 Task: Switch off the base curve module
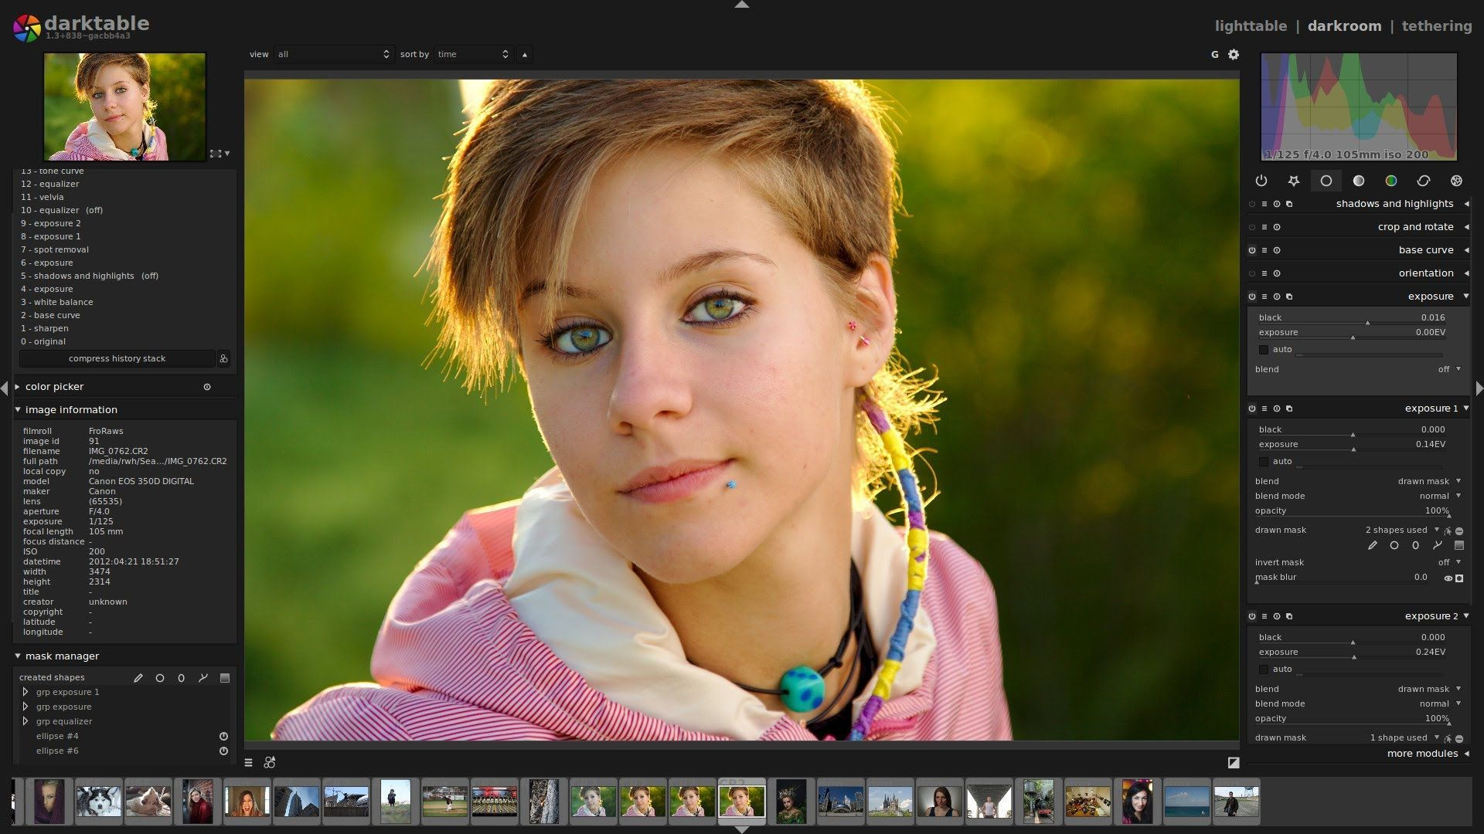pyautogui.click(x=1252, y=250)
